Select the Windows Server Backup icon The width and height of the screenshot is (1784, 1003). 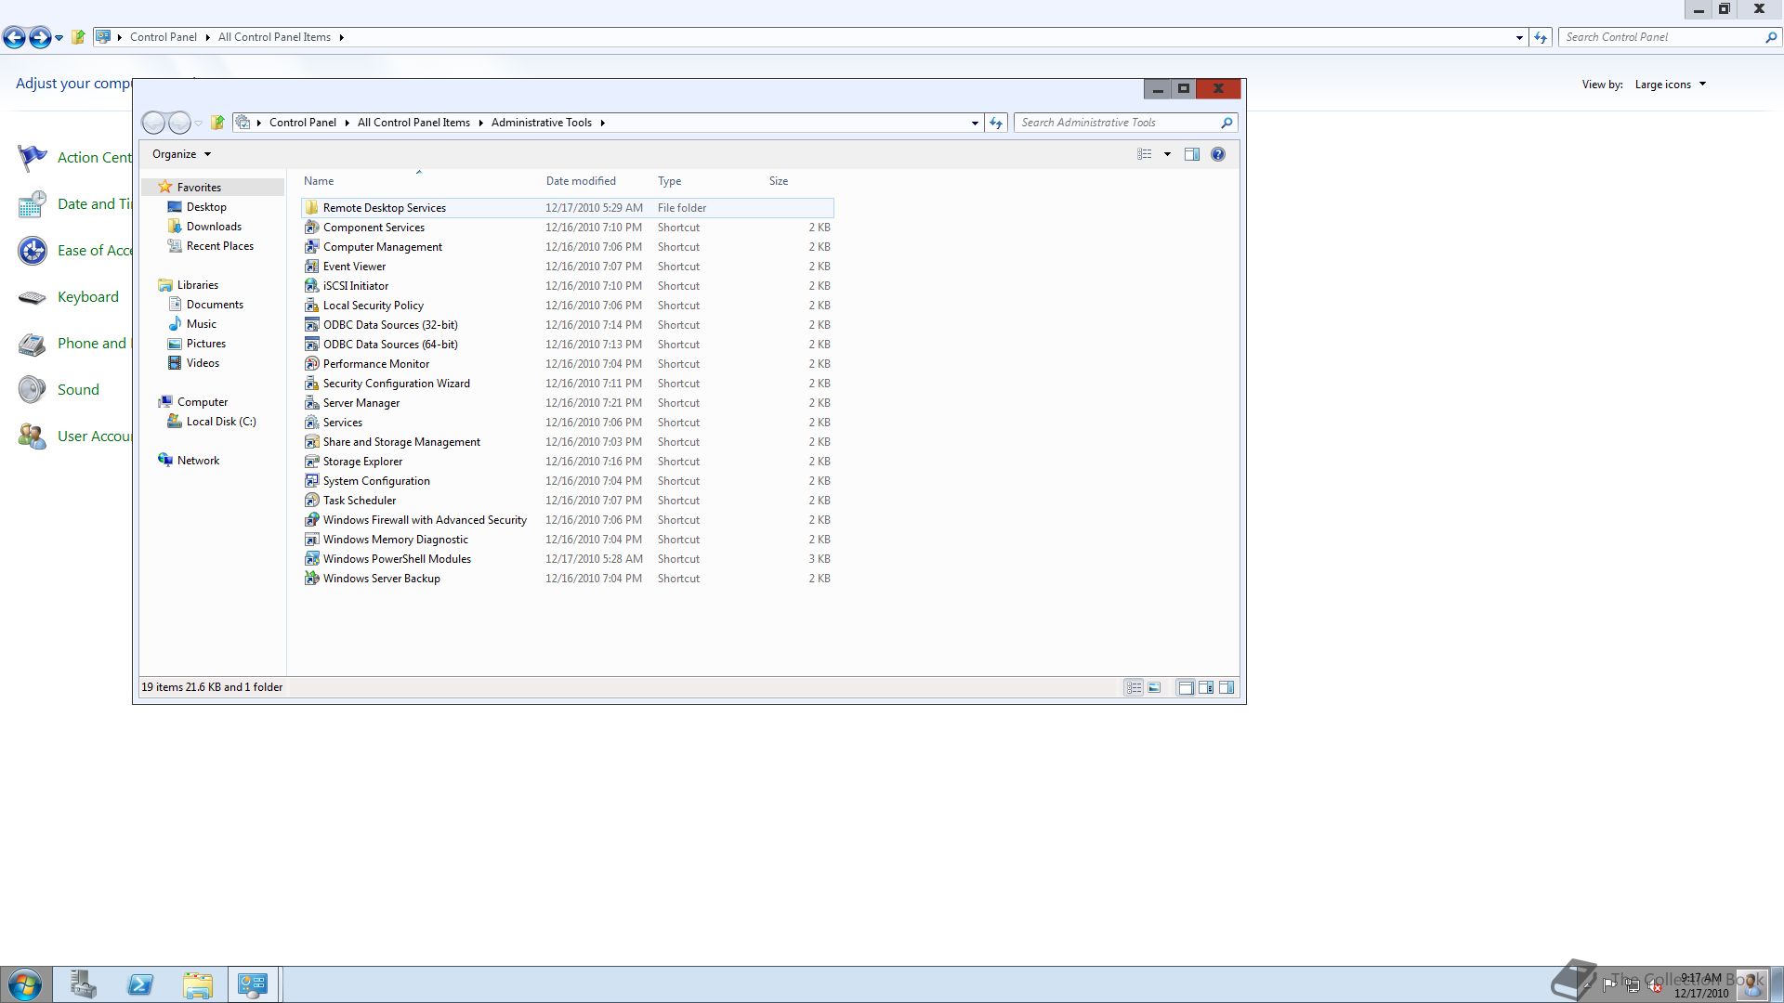click(312, 579)
